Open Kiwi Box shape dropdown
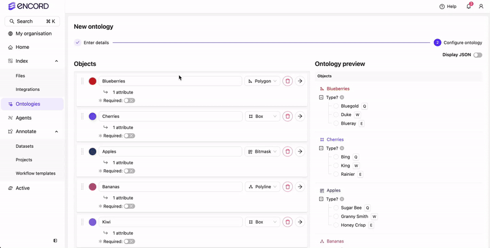The width and height of the screenshot is (490, 248). click(263, 222)
